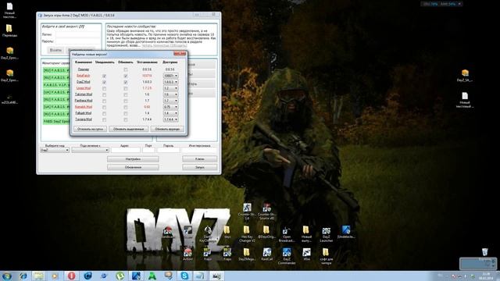
Task: Open the Action! desktop shortcut
Action: [187, 255]
